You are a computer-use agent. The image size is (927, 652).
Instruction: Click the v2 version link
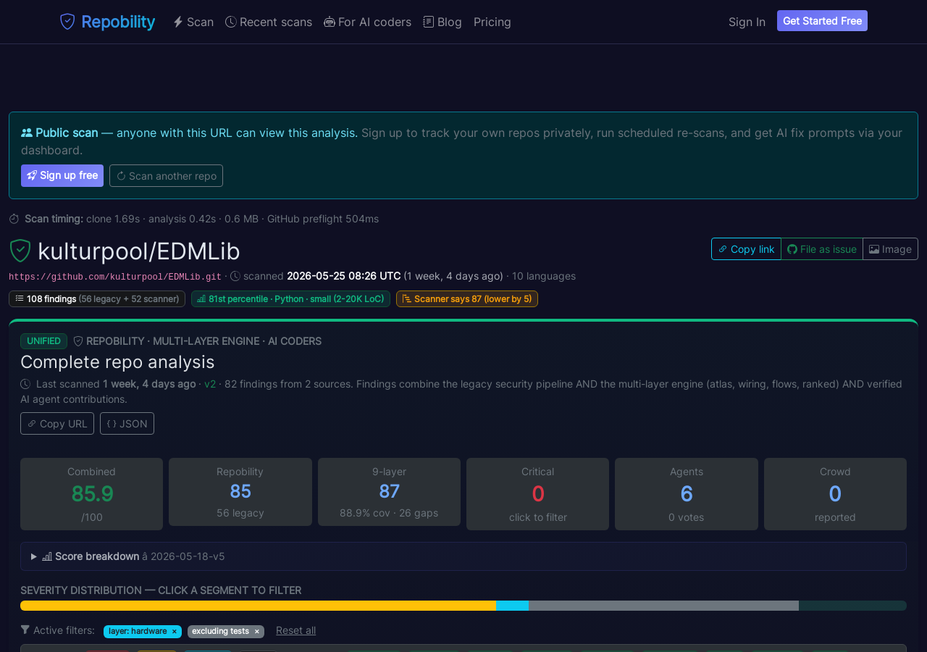coord(210,384)
